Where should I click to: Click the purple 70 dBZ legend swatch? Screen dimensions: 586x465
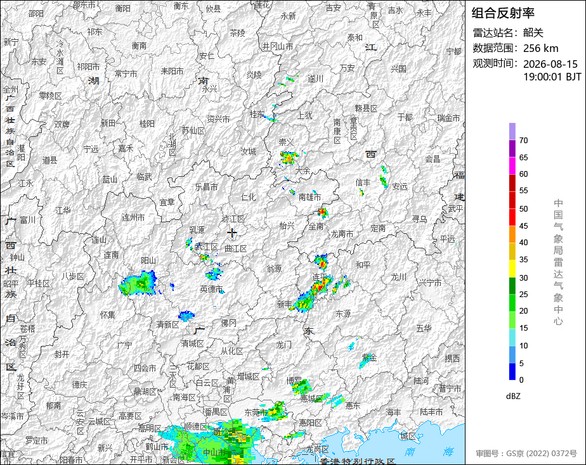point(512,132)
